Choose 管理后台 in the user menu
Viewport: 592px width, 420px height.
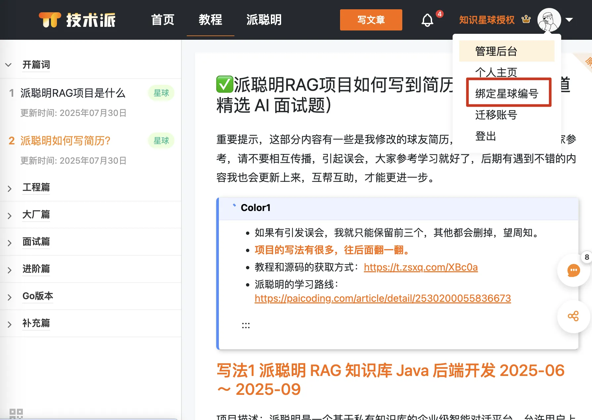click(507, 51)
